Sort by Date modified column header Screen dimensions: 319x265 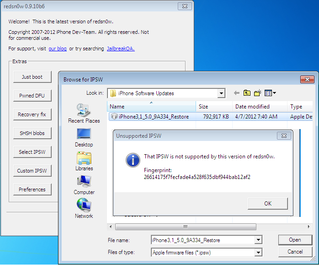click(x=260, y=106)
